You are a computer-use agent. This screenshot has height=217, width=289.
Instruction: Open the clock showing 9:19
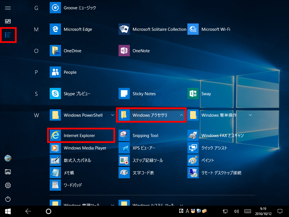[263, 211]
